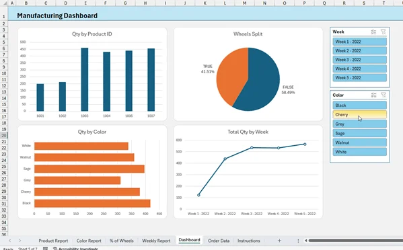Screen dimensions: 403x250
Task: Filter by Week 3 - 2022
Action: pos(359,60)
